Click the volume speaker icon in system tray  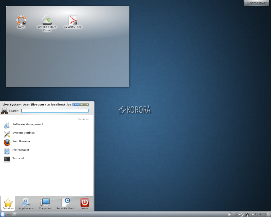[235, 214]
